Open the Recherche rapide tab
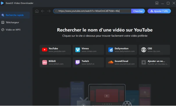Screen dimensions: 176x106 tap(15, 15)
